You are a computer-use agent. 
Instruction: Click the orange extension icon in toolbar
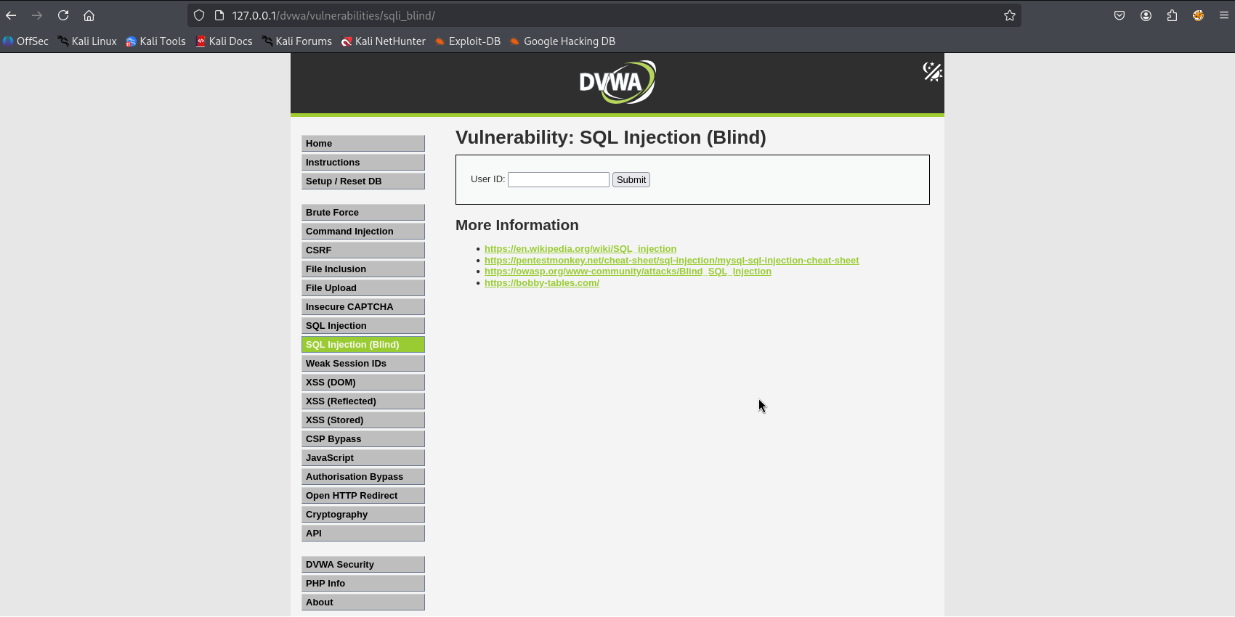point(1198,15)
